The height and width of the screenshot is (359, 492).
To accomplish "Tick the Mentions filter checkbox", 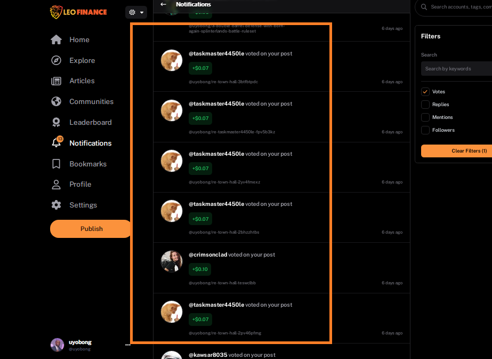I will pyautogui.click(x=425, y=117).
